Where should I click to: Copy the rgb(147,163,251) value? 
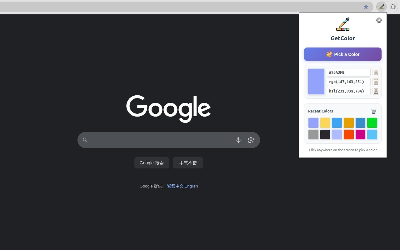376,82
